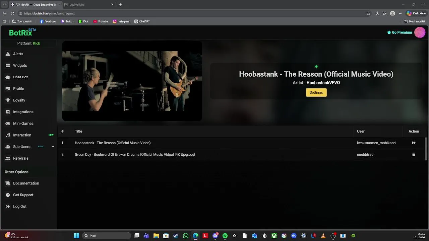Click the BotRix BETA logo

click(x=22, y=32)
